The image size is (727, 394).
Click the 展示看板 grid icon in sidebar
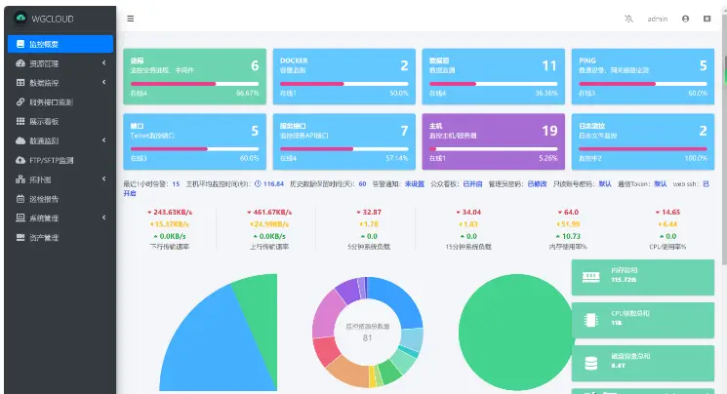[x=20, y=121]
